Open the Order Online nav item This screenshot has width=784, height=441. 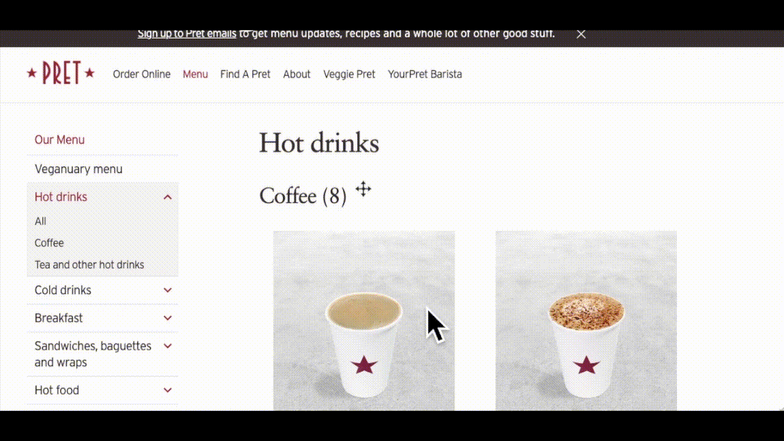point(141,74)
